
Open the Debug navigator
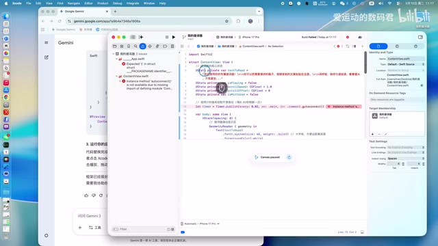click(157, 46)
